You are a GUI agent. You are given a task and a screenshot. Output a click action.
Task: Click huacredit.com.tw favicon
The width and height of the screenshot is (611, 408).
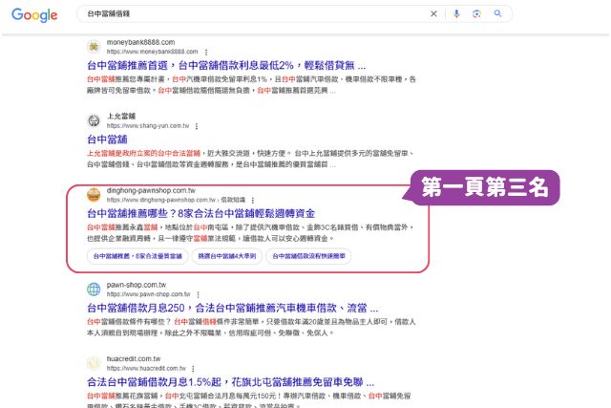(x=94, y=363)
